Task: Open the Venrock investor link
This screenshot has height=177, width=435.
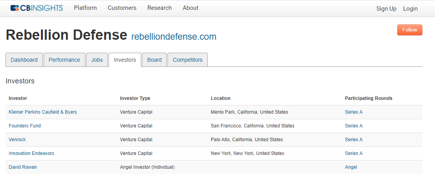Action: tap(17, 140)
